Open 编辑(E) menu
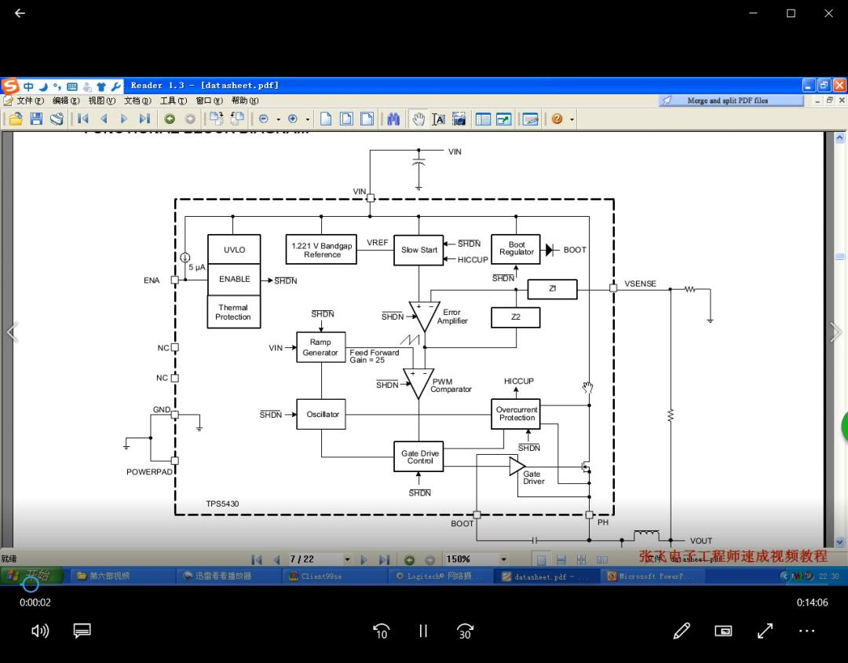The image size is (848, 663). point(66,101)
